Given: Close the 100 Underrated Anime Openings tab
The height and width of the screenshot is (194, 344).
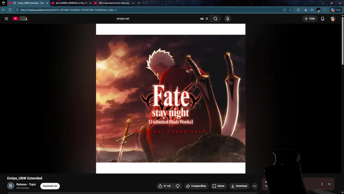Looking at the screenshot, I should pos(133,3).
